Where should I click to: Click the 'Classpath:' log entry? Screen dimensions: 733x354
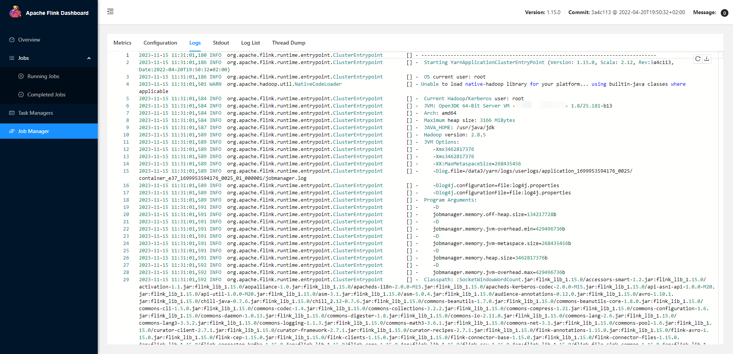click(x=438, y=280)
